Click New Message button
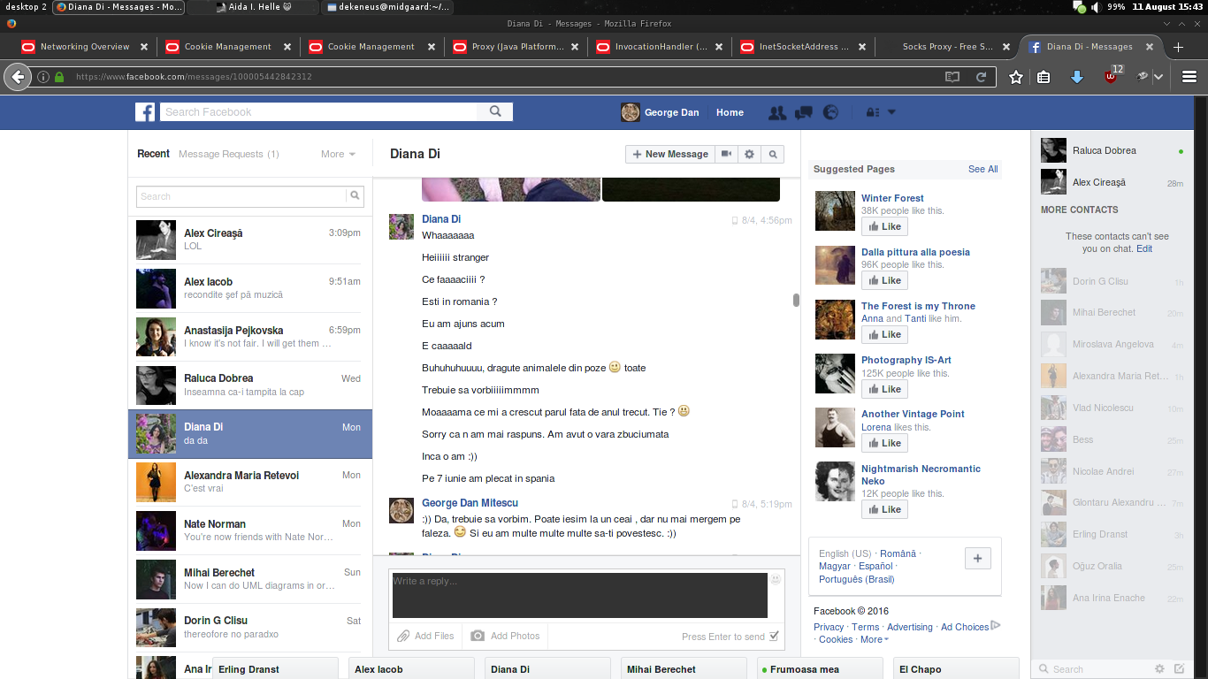 click(x=669, y=154)
